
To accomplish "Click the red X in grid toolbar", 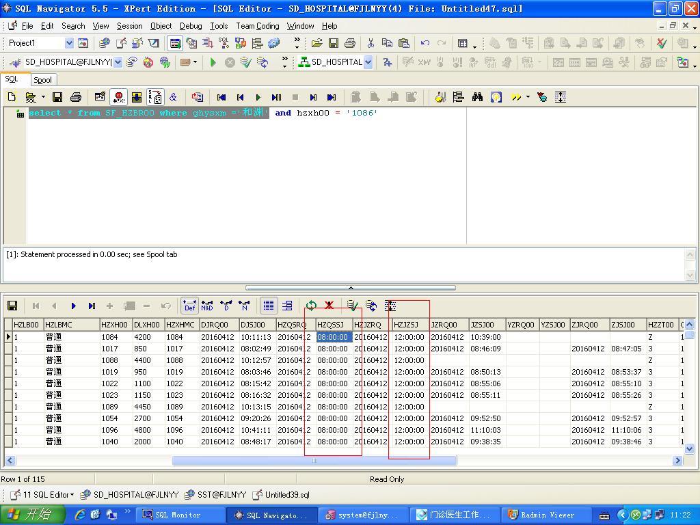I will pos(329,306).
